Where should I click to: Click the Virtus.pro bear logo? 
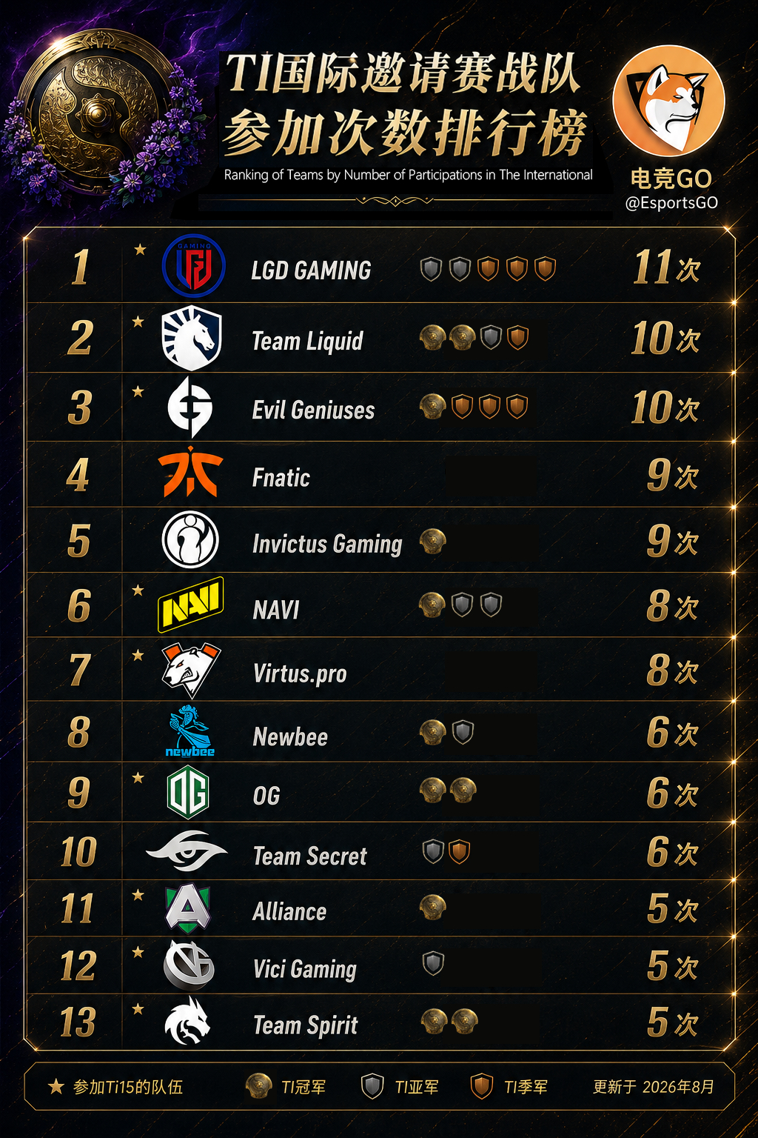point(190,669)
